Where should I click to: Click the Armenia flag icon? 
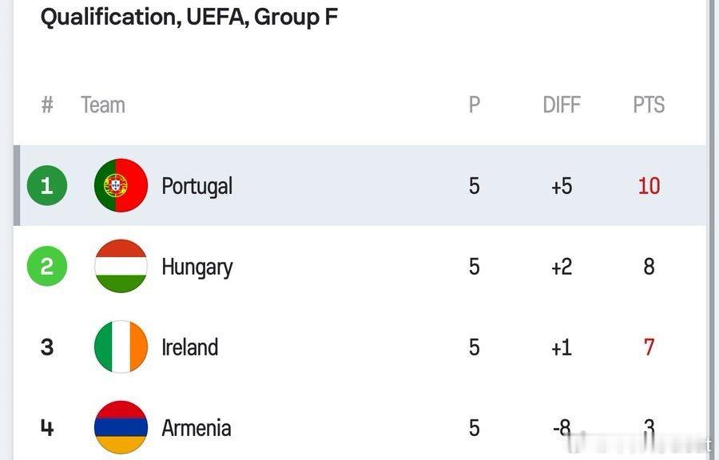point(121,427)
